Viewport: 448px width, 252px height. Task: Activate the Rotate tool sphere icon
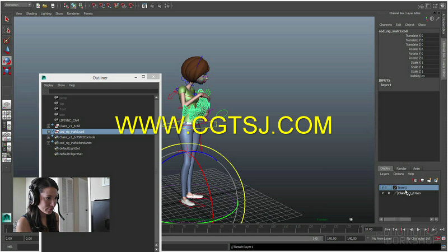pos(7,60)
